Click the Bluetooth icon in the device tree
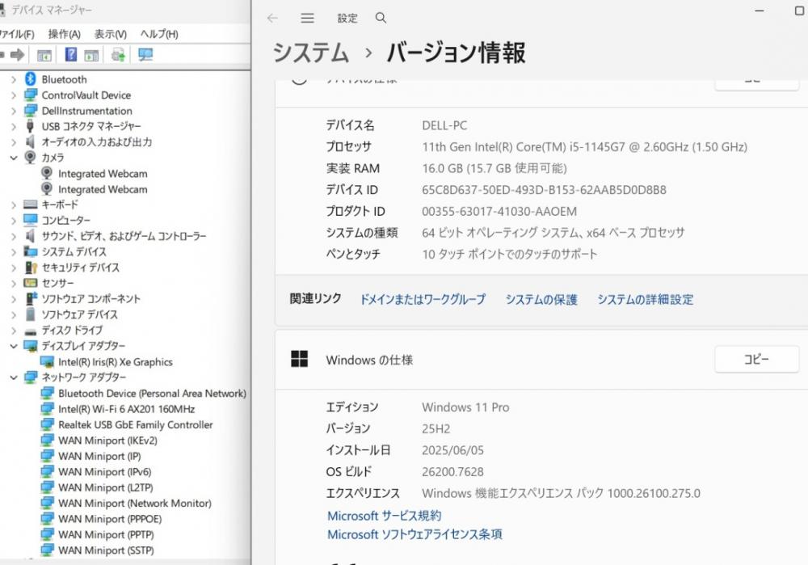The width and height of the screenshot is (808, 565). pos(31,79)
